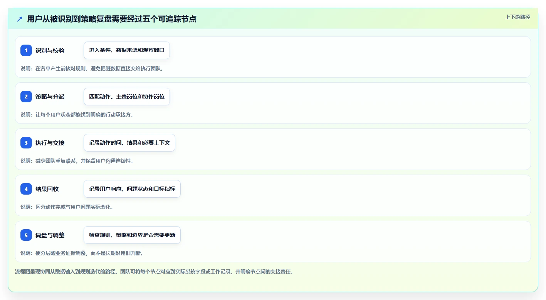This screenshot has width=546, height=300.
Task: Select the 结果回收 step title
Action: (47, 189)
